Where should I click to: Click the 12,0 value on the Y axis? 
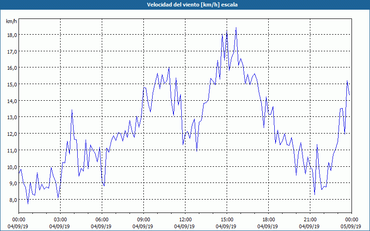pyautogui.click(x=12, y=134)
